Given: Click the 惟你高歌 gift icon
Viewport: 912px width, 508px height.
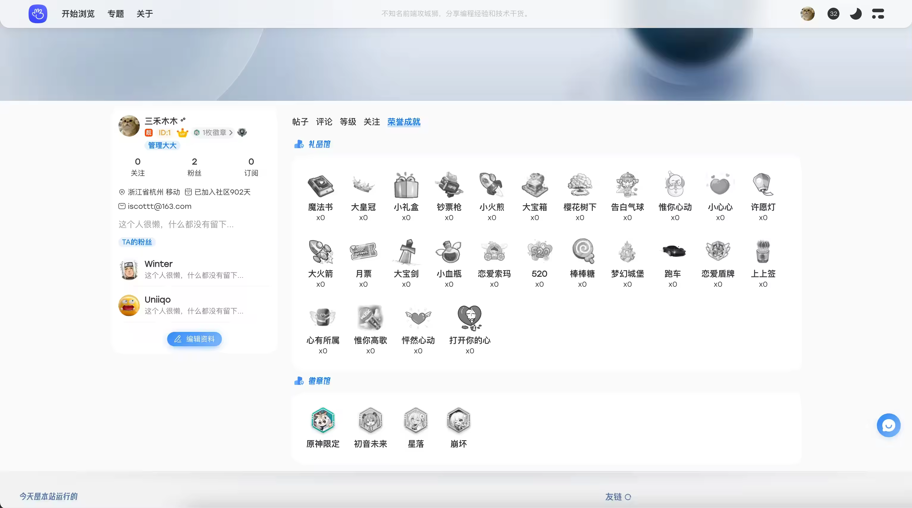Looking at the screenshot, I should (370, 318).
